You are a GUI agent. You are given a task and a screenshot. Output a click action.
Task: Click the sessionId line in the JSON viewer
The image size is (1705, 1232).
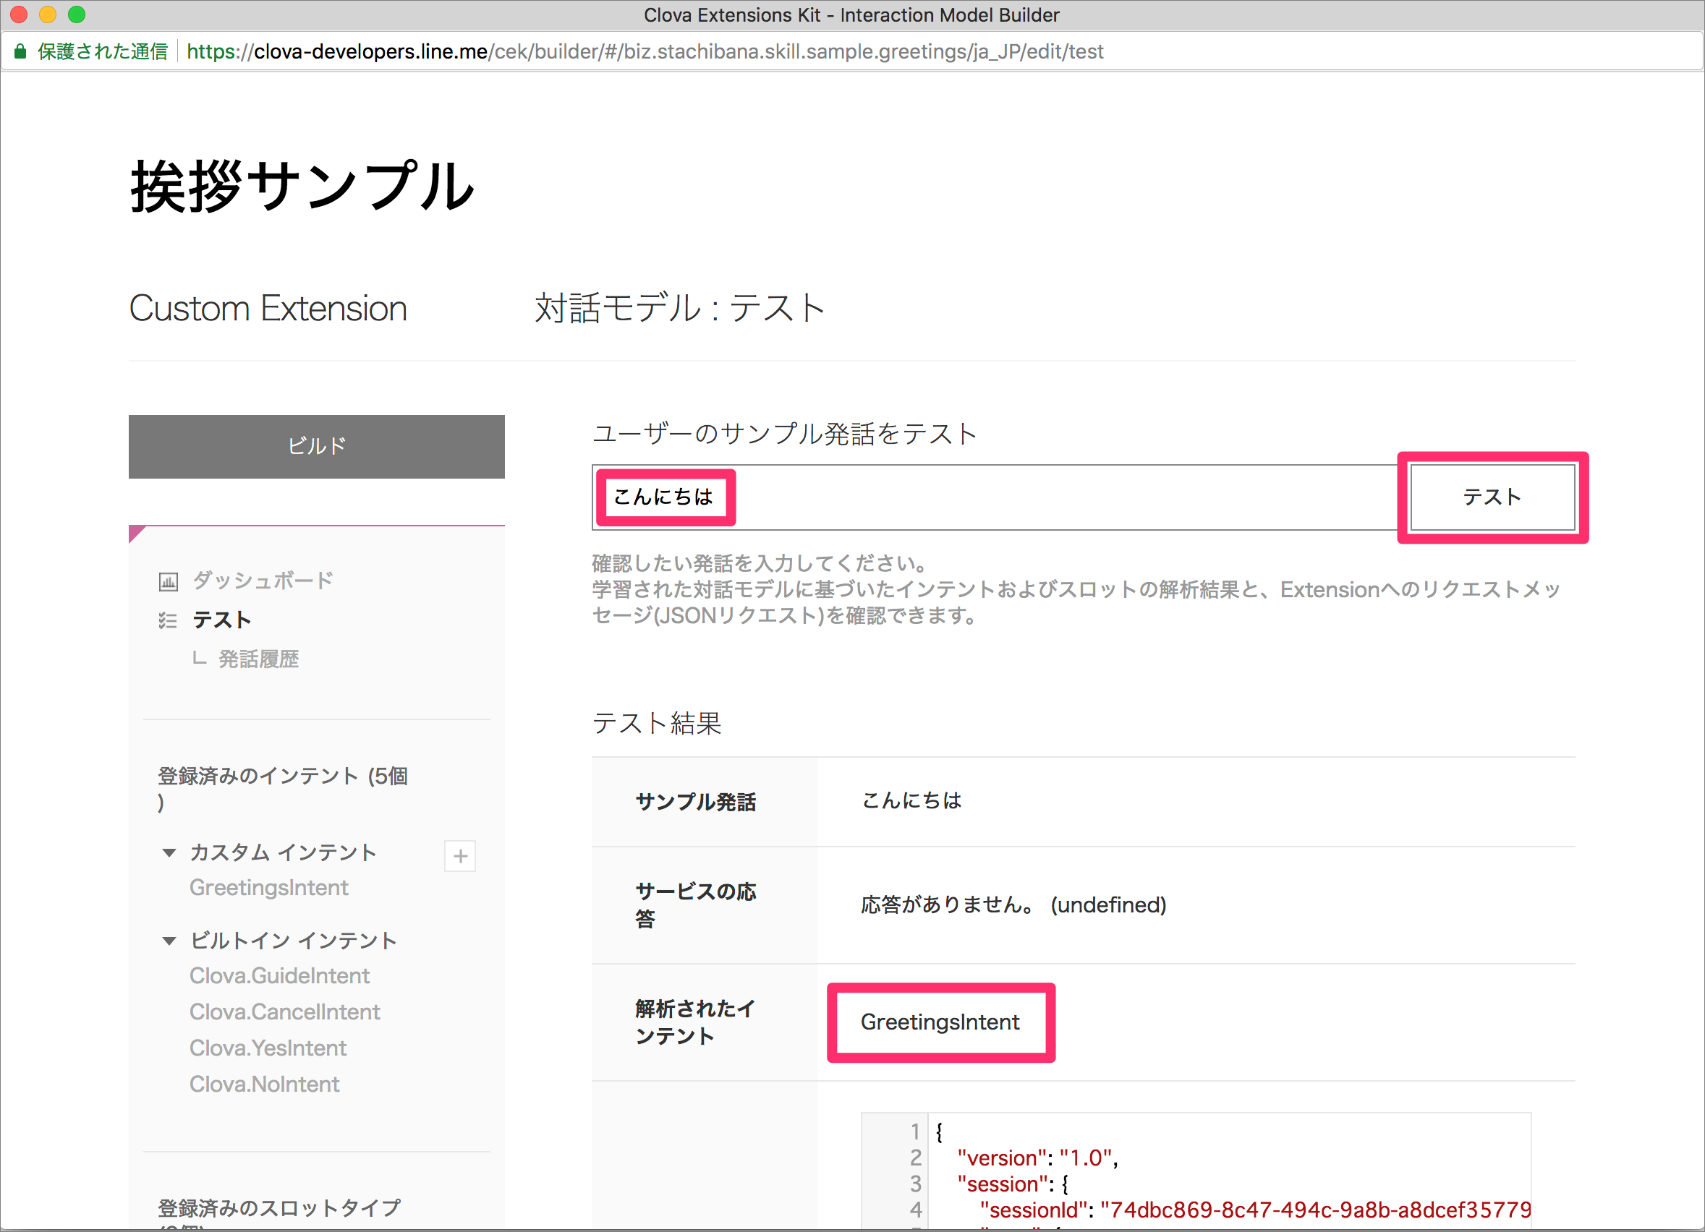[1256, 1210]
